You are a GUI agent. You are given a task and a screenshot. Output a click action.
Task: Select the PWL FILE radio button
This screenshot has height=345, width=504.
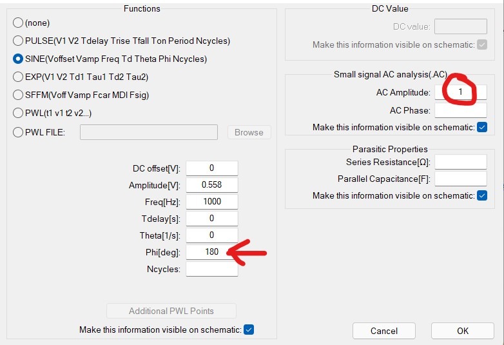18,132
